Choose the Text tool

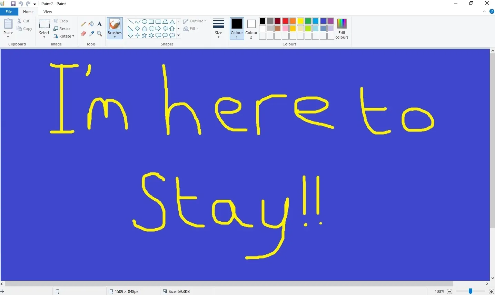coord(100,24)
